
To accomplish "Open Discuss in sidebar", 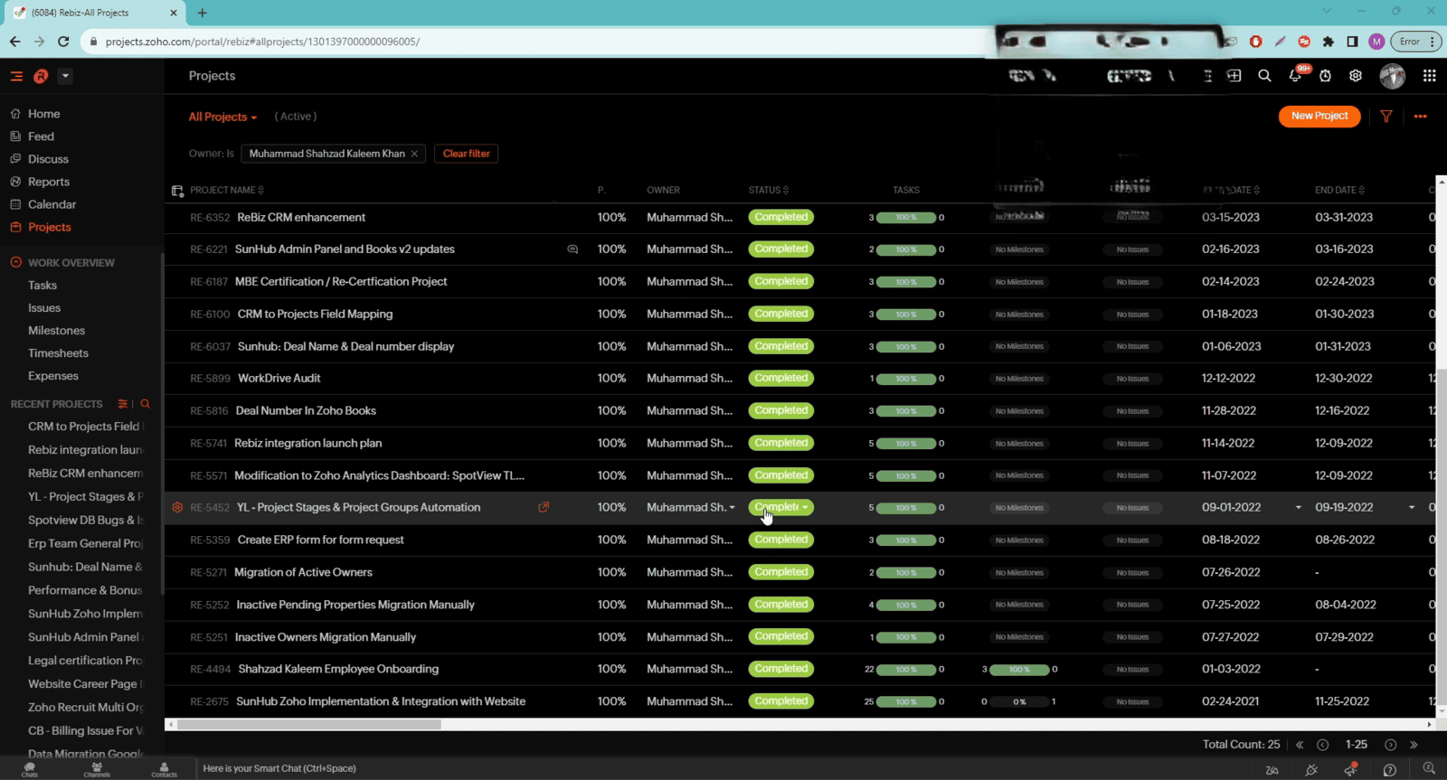I will pos(48,159).
